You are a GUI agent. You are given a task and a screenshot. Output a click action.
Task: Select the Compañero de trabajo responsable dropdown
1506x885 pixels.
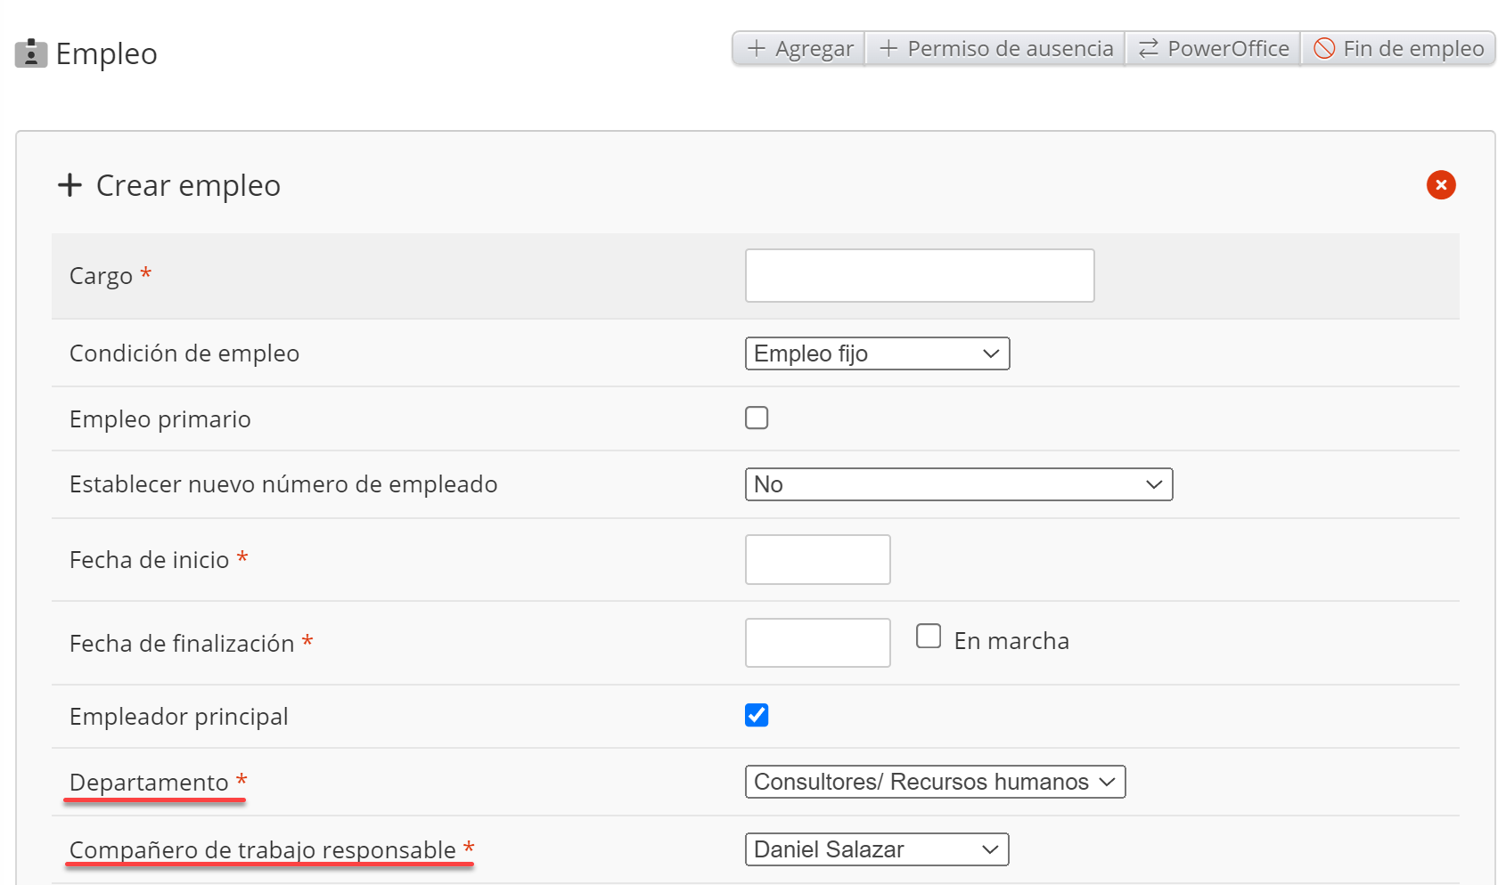coord(877,849)
